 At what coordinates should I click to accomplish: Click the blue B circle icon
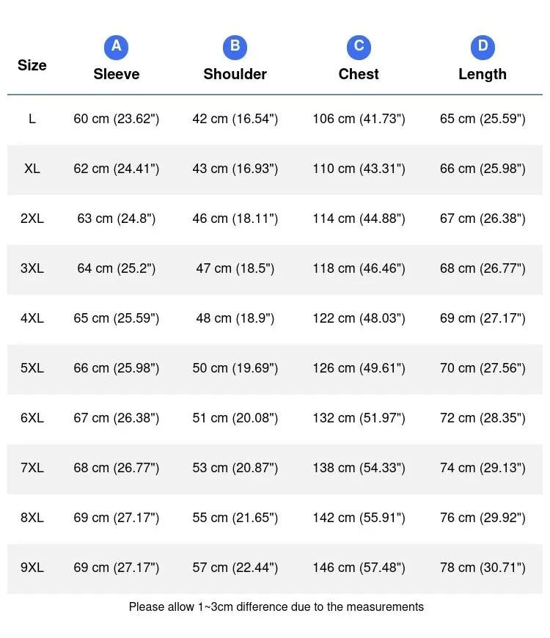tap(235, 47)
